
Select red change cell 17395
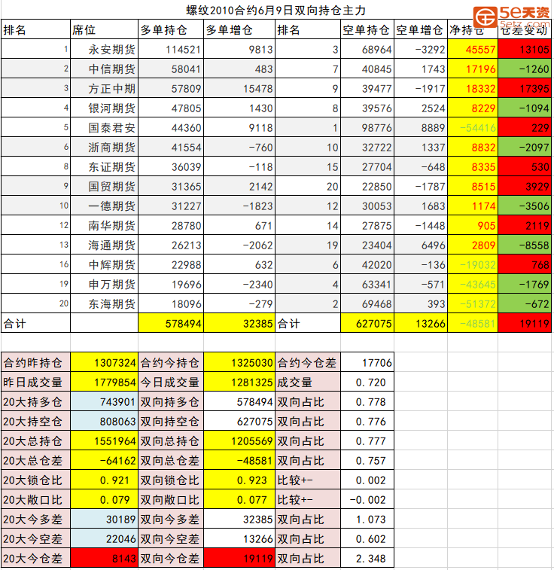click(x=525, y=88)
